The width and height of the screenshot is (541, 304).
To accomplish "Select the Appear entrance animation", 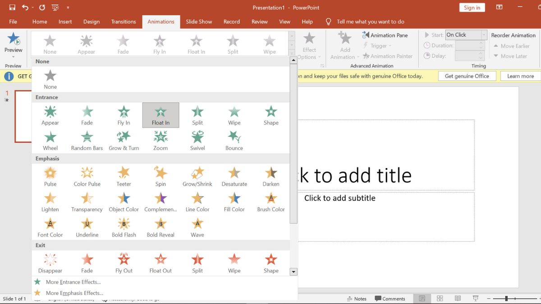I will point(50,115).
